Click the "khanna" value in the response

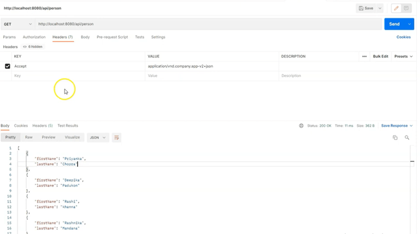pos(69,207)
